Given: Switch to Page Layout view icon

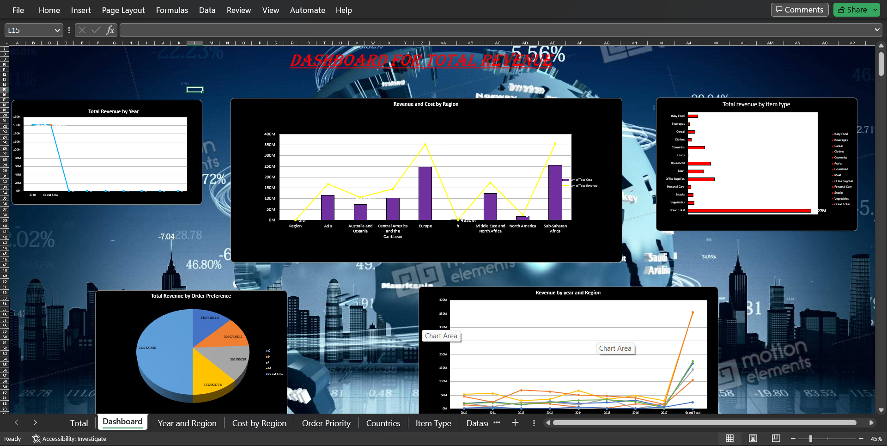Looking at the screenshot, I should point(753,439).
